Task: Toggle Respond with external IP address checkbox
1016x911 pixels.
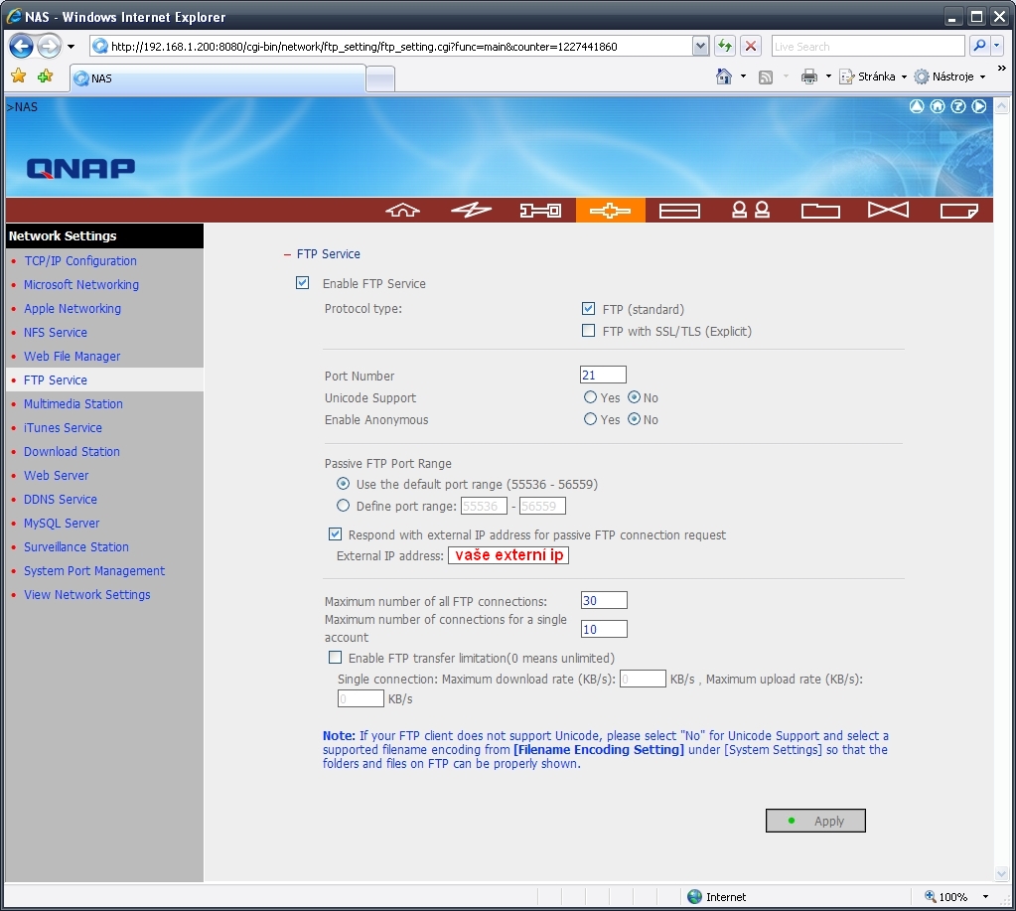Action: pos(335,533)
